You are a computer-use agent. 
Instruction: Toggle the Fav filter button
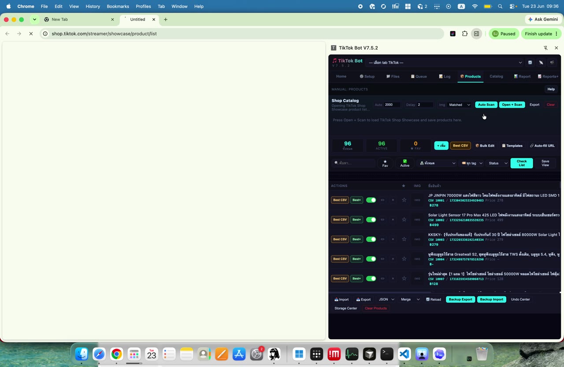385,163
